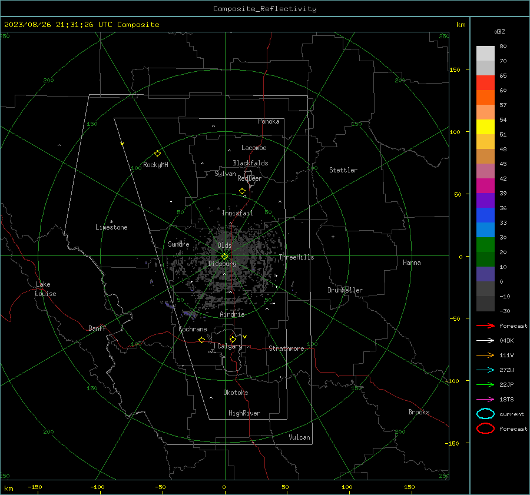
Task: Click the Innisfail city label
Action: coord(237,213)
